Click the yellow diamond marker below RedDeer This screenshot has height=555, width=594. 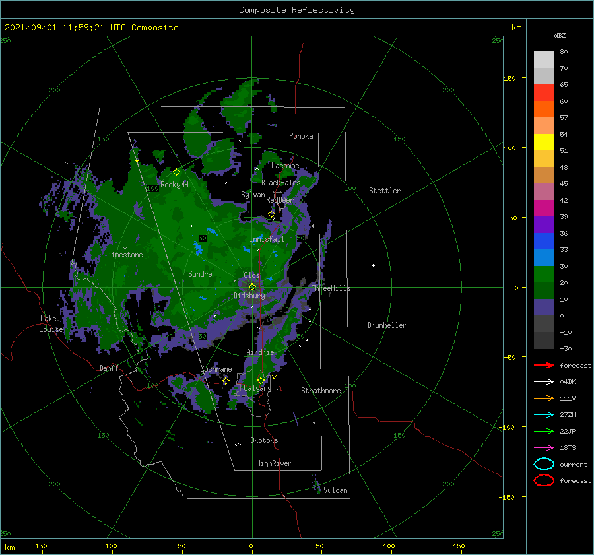pyautogui.click(x=271, y=214)
